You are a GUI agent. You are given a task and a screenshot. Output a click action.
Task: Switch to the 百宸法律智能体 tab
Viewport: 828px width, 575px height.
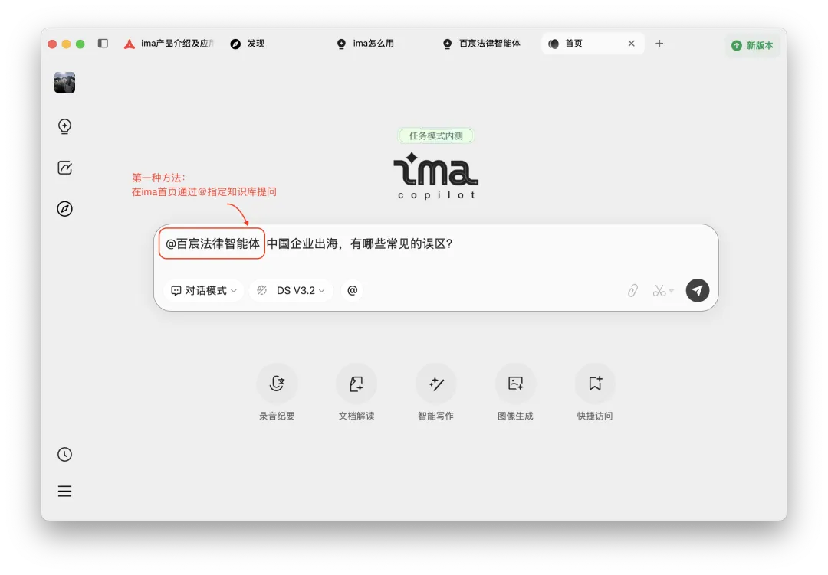[x=481, y=43]
